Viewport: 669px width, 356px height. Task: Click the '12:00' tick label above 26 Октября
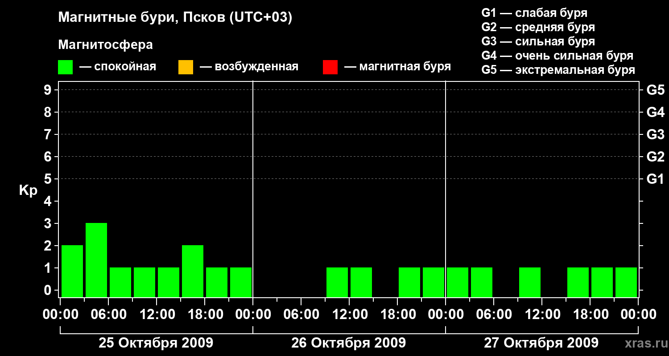pos(349,315)
